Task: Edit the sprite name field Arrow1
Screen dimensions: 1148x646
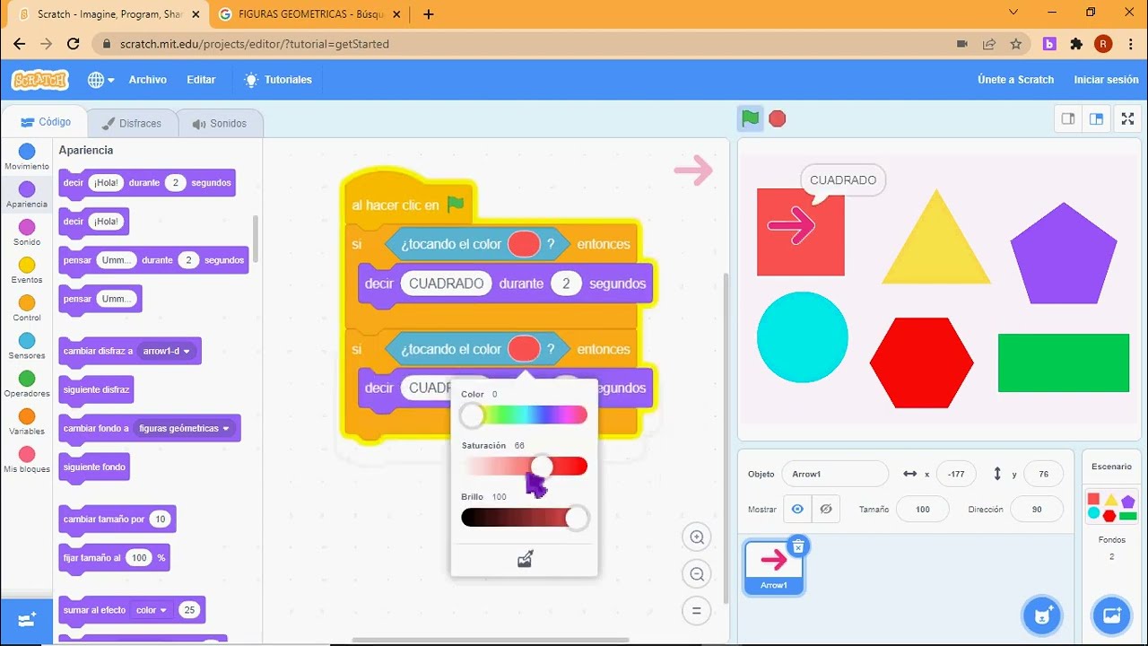Action: [x=834, y=474]
